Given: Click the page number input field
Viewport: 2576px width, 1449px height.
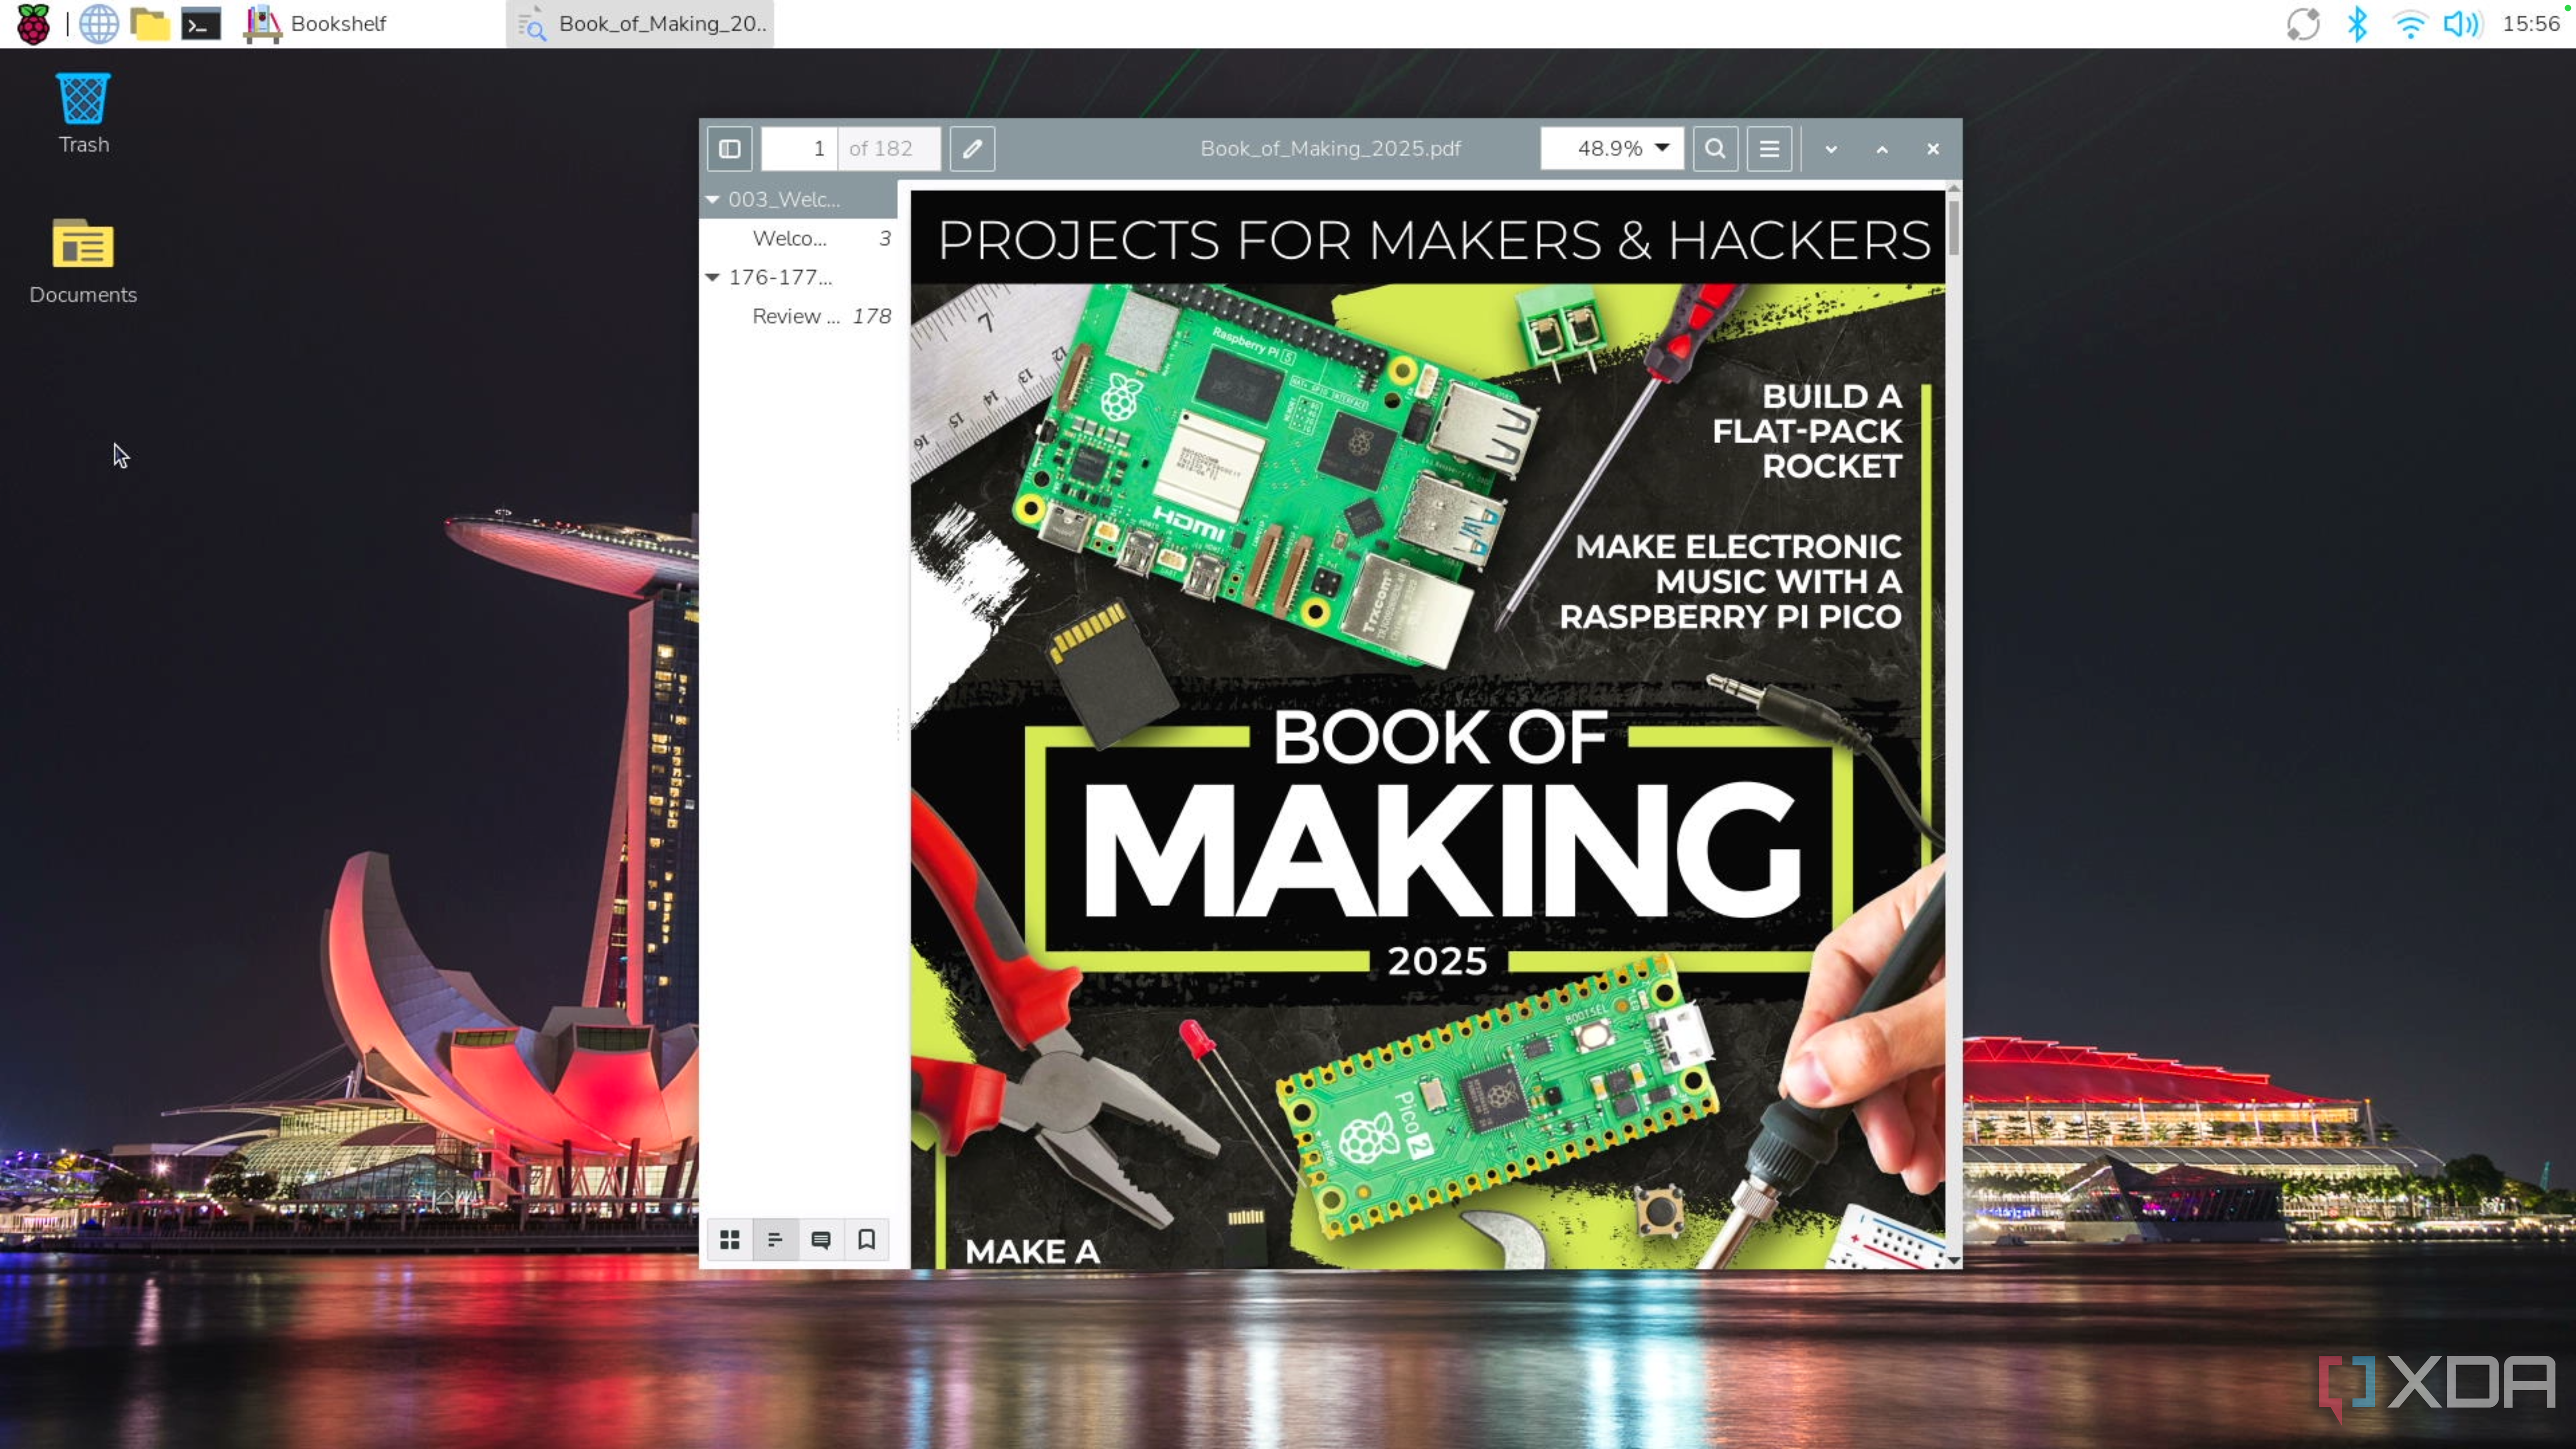Looking at the screenshot, I should (x=799, y=148).
